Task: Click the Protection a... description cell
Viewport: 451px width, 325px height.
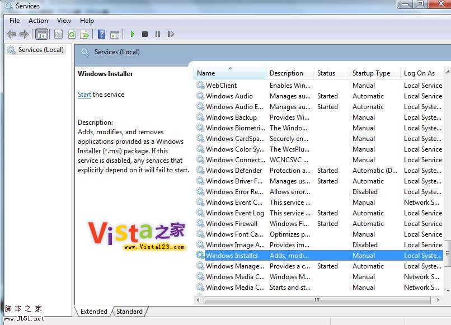Action: pyautogui.click(x=290, y=170)
